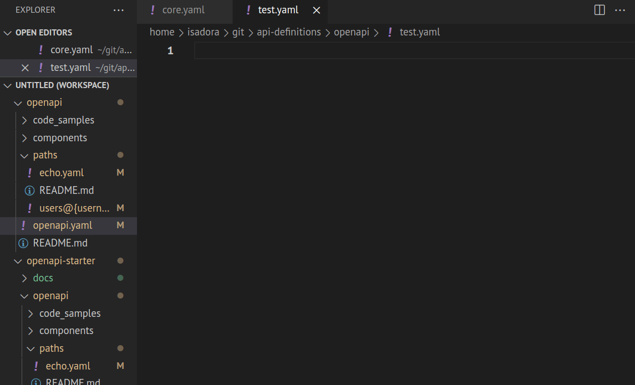Close test.yaml from Open Editors list
The height and width of the screenshot is (385, 635).
click(x=25, y=67)
